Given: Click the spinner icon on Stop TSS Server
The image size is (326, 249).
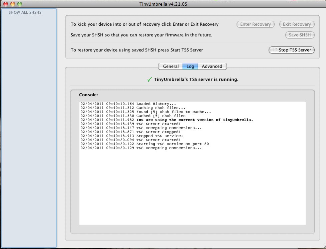Looking at the screenshot, I should 274,50.
